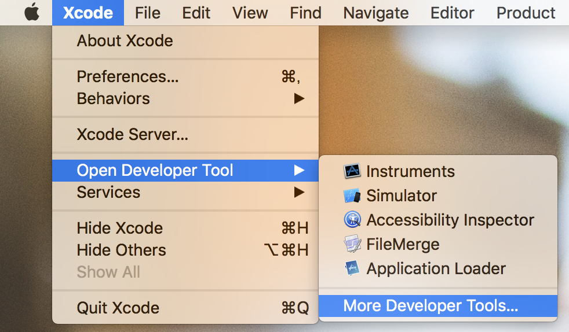
Task: Open the Product menu
Action: (x=526, y=13)
